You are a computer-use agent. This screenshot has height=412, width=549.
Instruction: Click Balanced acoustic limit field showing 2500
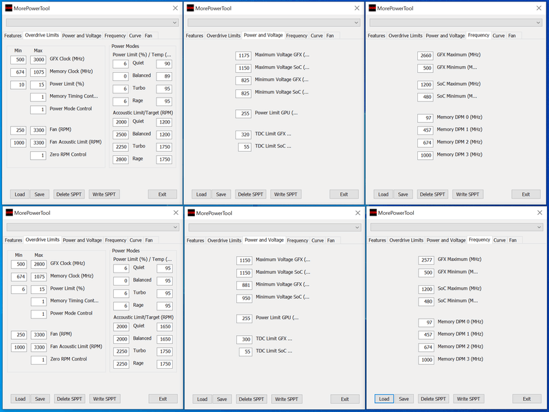(x=121, y=135)
